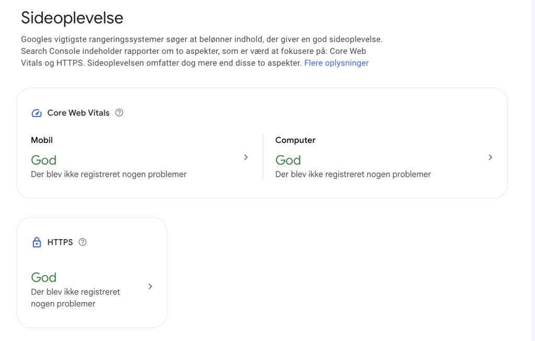
Task: Click the Sideoplevelse page heading
Action: [x=72, y=18]
